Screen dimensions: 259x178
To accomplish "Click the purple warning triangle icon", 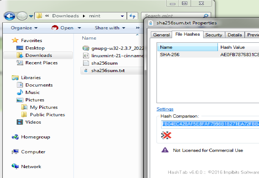I will pyautogui.click(x=165, y=150).
